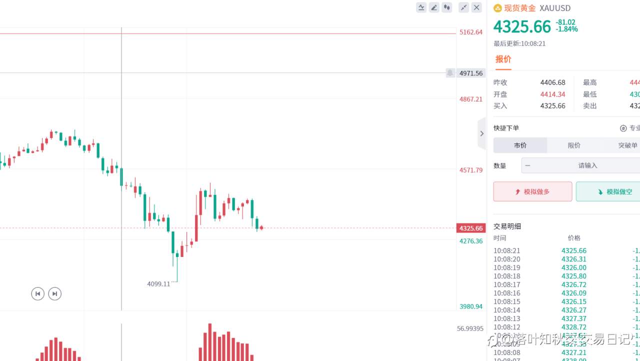This screenshot has width=640, height=361.
Task: Click the shrink chart view icon
Action: (x=464, y=7)
